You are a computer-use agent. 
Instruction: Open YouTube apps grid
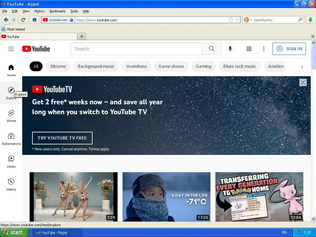249,49
